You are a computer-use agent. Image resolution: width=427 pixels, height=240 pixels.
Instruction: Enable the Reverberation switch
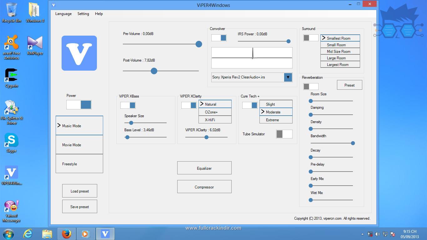click(311, 86)
